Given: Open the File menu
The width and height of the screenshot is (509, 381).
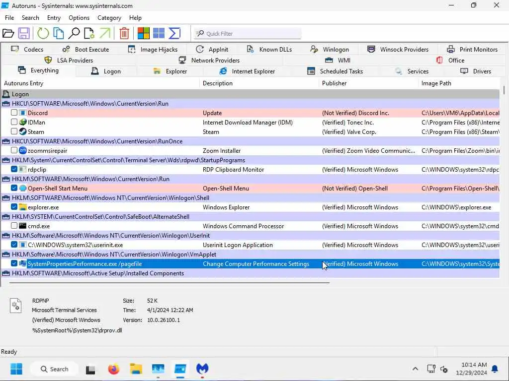Looking at the screenshot, I should (9, 18).
